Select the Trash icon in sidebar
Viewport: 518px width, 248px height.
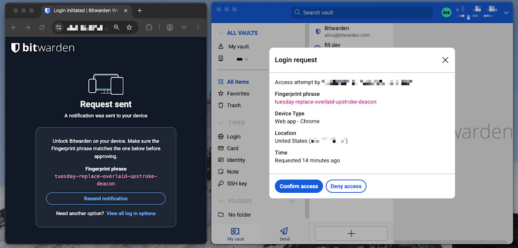pyautogui.click(x=221, y=105)
